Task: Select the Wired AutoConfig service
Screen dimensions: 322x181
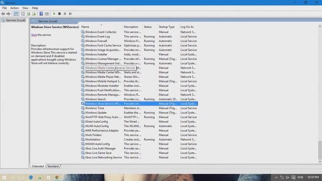Action: click(x=139, y=122)
